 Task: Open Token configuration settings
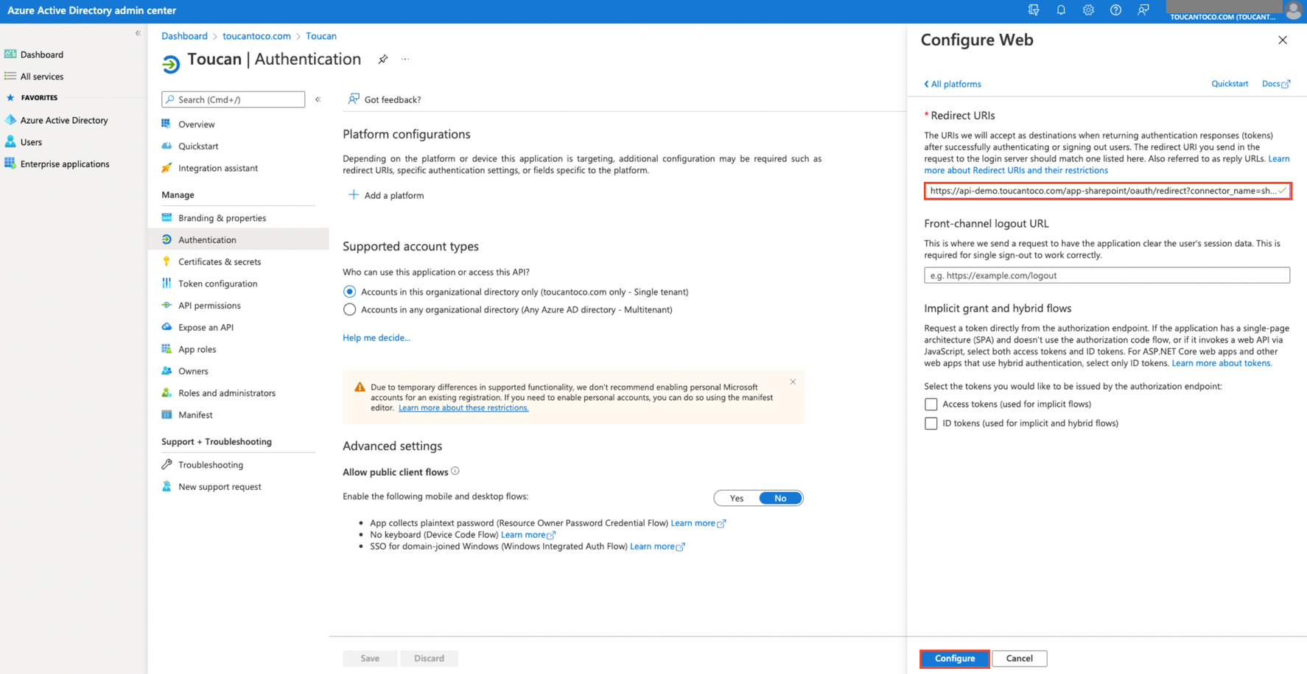pos(217,284)
